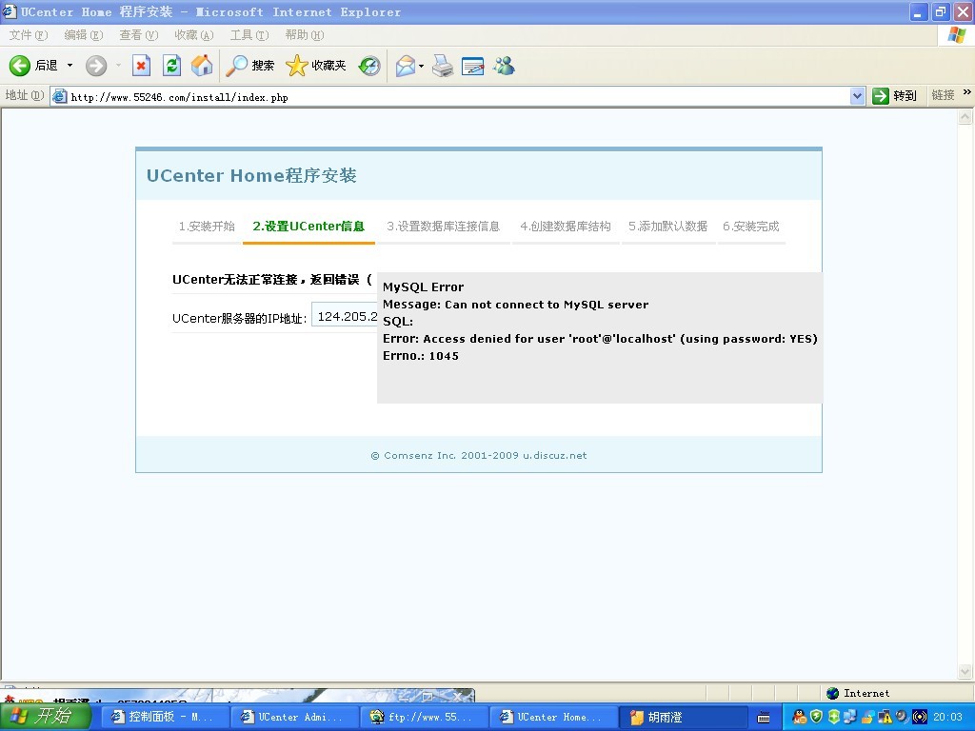
Task: Click the Forward arrow icon
Action: click(x=96, y=66)
